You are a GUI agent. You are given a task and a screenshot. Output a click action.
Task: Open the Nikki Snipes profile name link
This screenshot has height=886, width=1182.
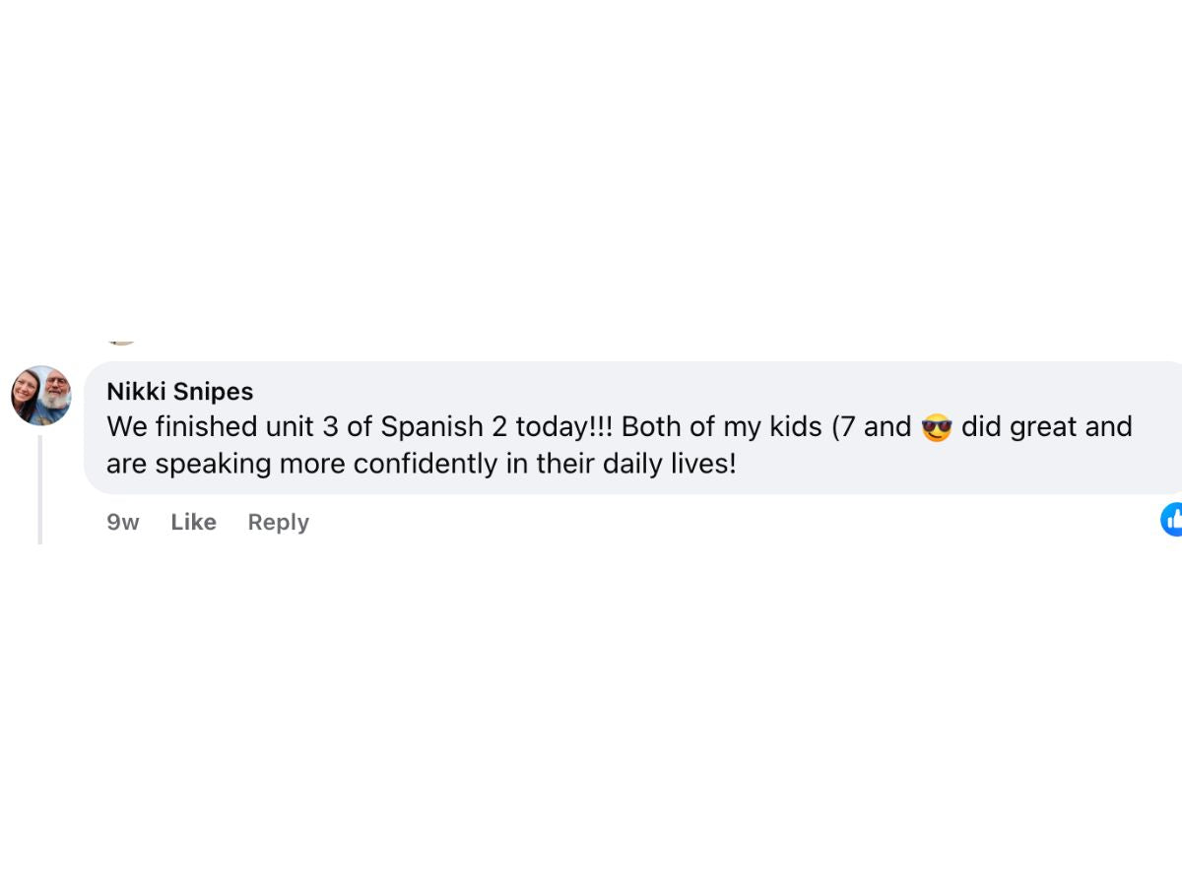(x=179, y=391)
